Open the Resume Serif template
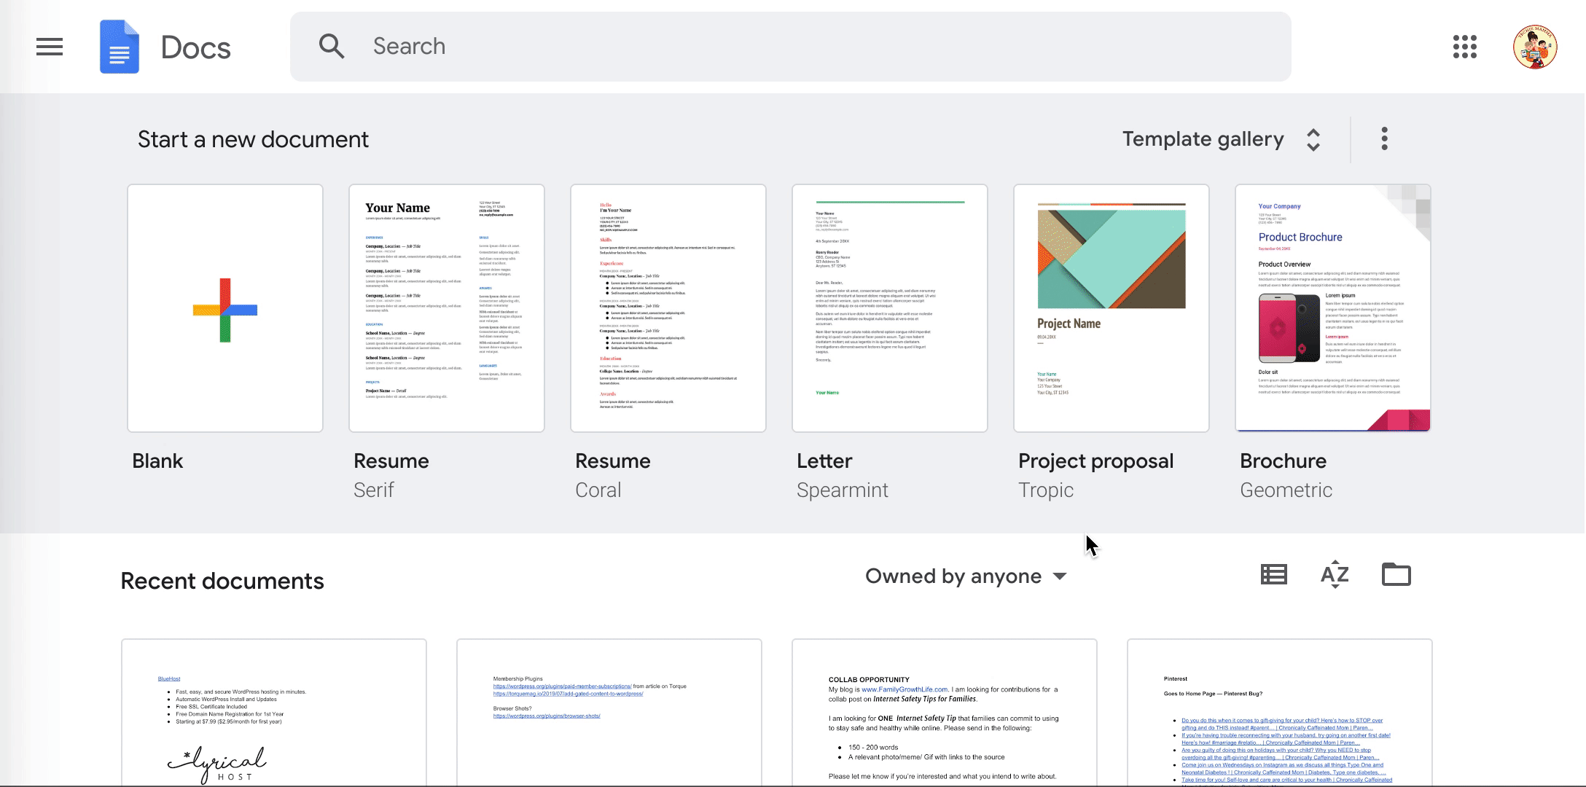Image resolution: width=1586 pixels, height=787 pixels. coord(446,307)
